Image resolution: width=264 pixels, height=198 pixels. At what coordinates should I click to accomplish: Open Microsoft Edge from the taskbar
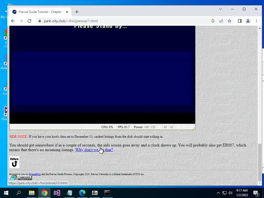coord(82,193)
